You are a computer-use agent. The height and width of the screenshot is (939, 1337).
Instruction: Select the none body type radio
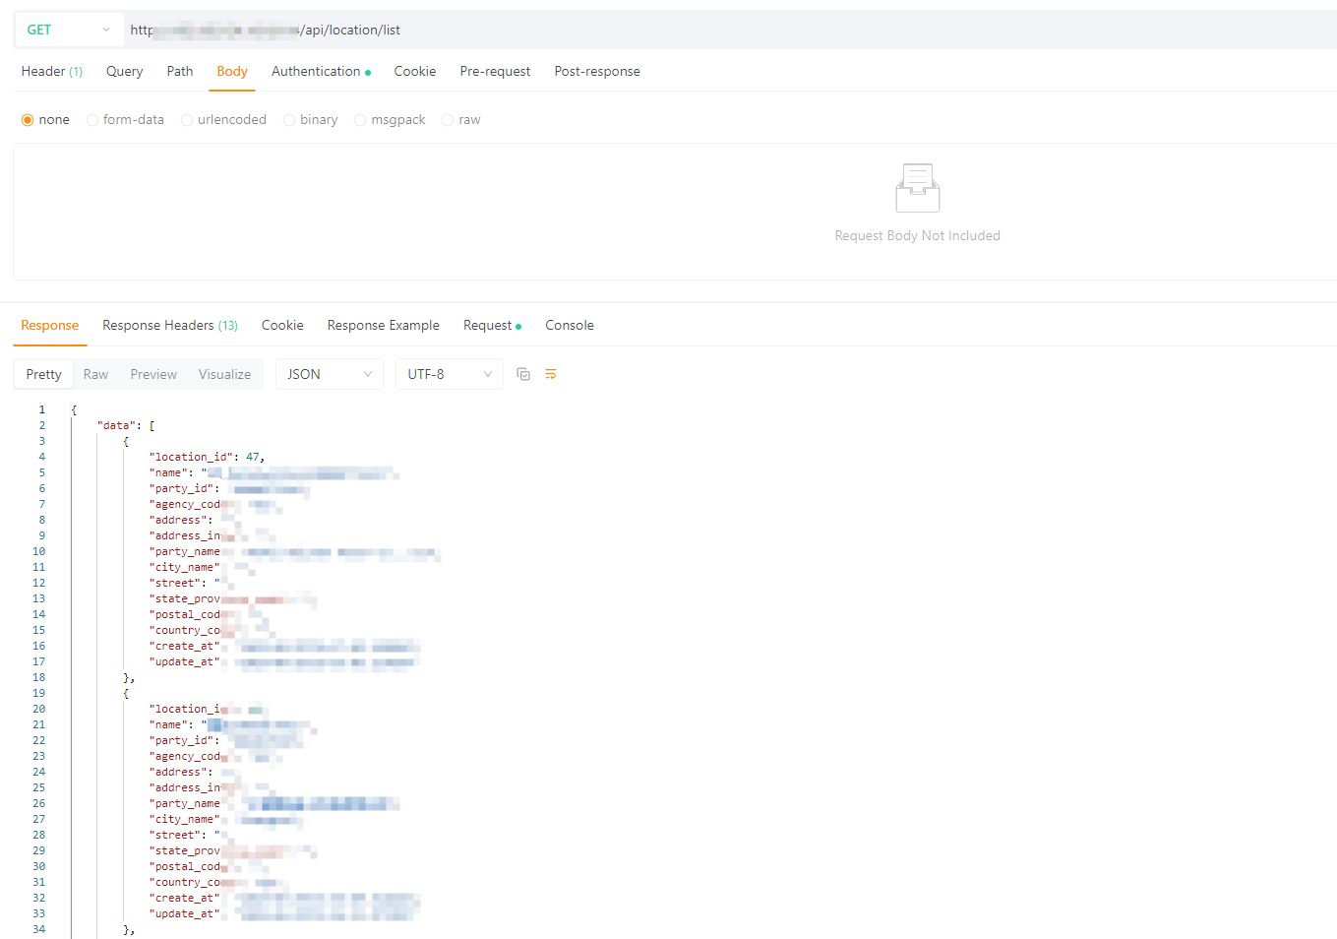[28, 120]
